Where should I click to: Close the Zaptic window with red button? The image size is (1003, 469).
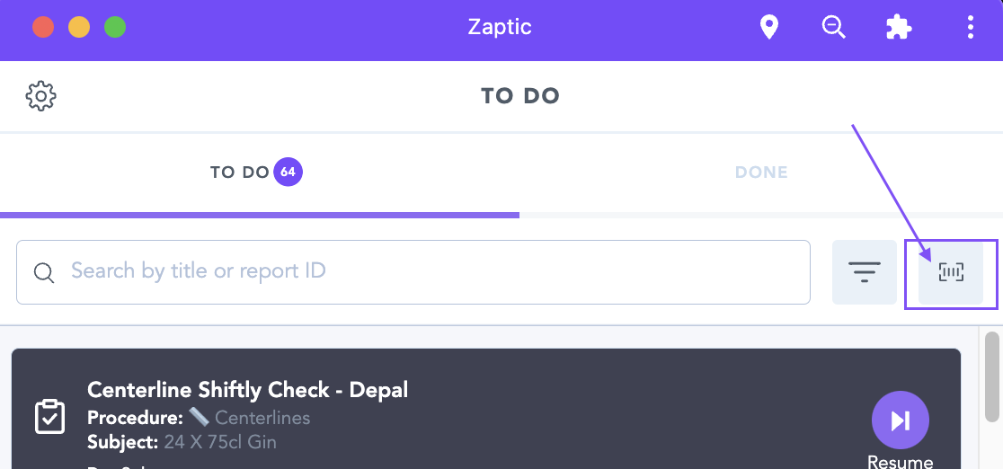[43, 28]
